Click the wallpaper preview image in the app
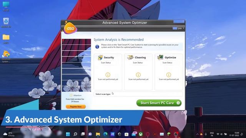 76,65
